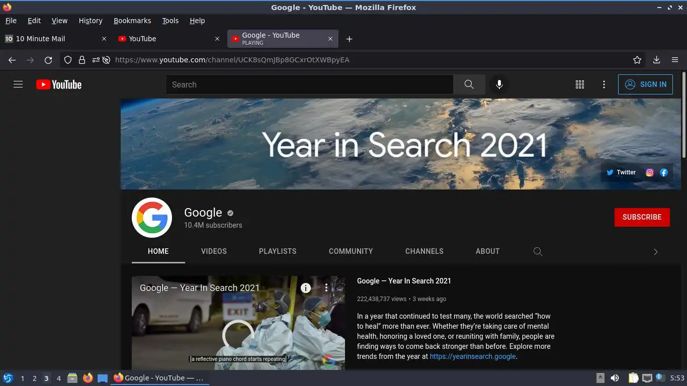
Task: Open the Bookmarks menu
Action: click(x=132, y=21)
